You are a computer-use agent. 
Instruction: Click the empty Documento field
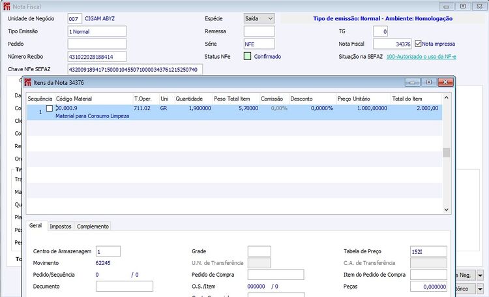pyautogui.click(x=125, y=287)
